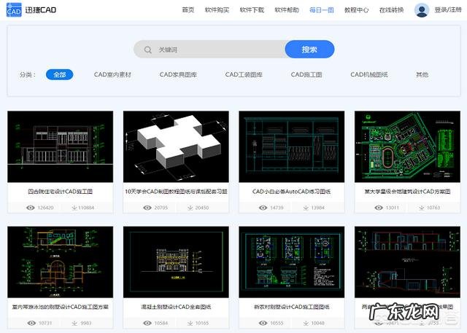Open the villa with pool section thumbnail
Viewport: 467px width, 333px height.
pos(60,262)
